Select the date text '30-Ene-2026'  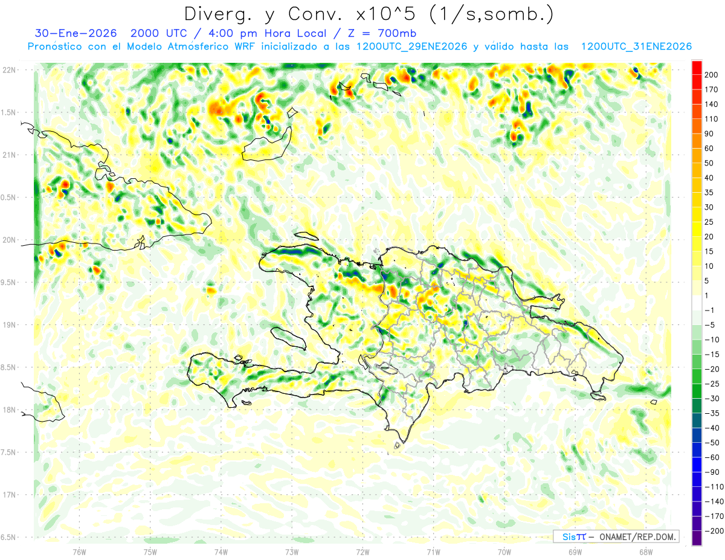(x=77, y=33)
